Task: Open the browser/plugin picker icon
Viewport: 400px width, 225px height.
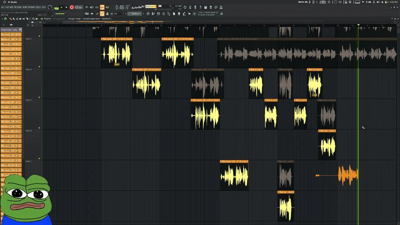Action: (x=168, y=14)
